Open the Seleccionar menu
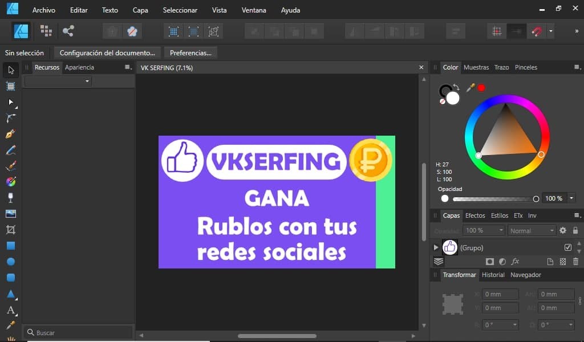 pyautogui.click(x=180, y=10)
